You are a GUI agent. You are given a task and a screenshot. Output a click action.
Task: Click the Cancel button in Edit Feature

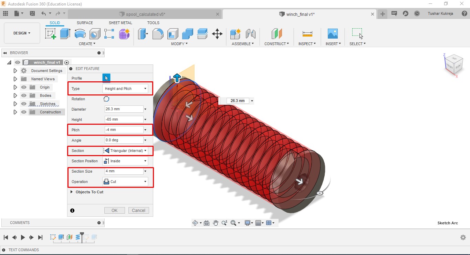[x=138, y=211]
